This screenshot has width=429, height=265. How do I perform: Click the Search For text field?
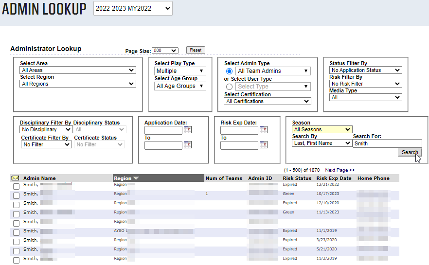tap(387, 143)
